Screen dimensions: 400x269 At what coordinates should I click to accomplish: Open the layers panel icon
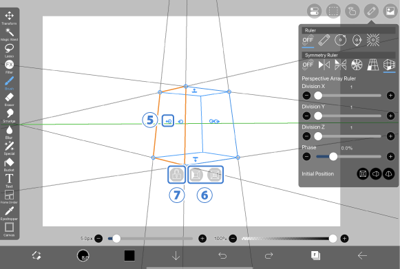tap(315, 255)
